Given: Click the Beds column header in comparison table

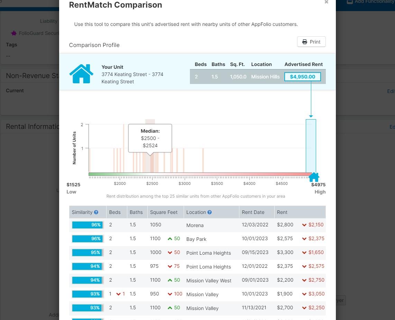Looking at the screenshot, I should [117, 212].
